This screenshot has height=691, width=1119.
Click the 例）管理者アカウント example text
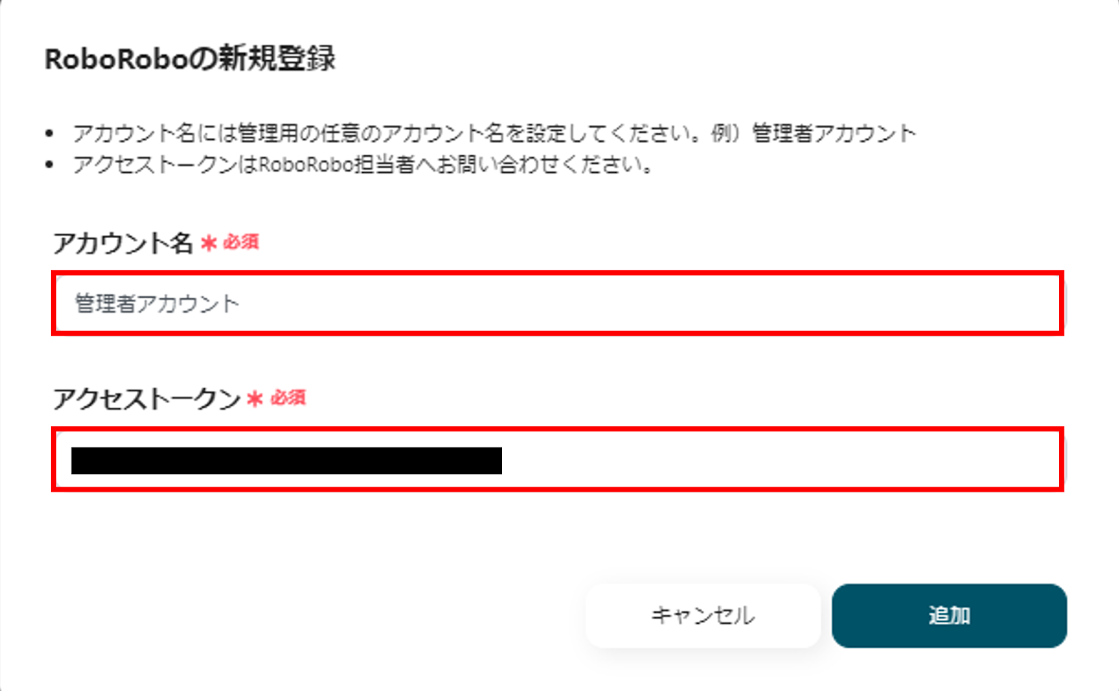[x=813, y=133]
